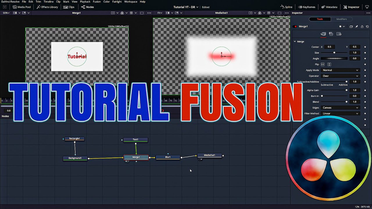The image size is (372, 209).
Task: Show the Metadata panel
Action: 329,7
